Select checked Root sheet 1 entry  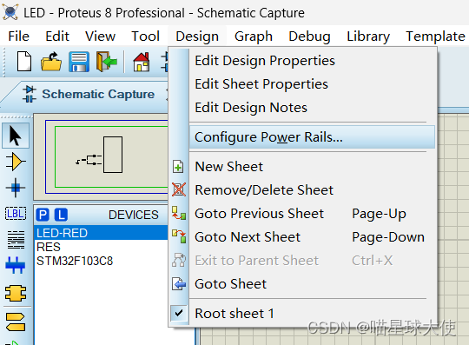point(302,314)
